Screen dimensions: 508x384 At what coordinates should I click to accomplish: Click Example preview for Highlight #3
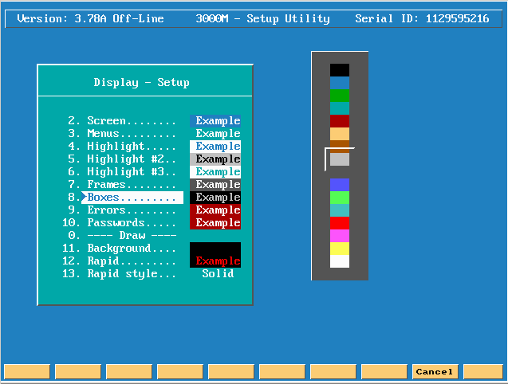coord(215,171)
